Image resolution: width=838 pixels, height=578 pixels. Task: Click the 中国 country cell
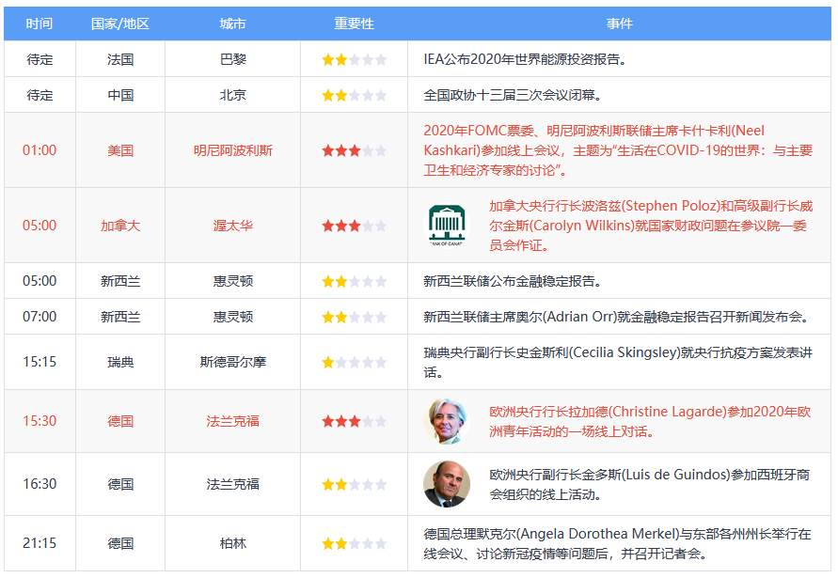[120, 95]
